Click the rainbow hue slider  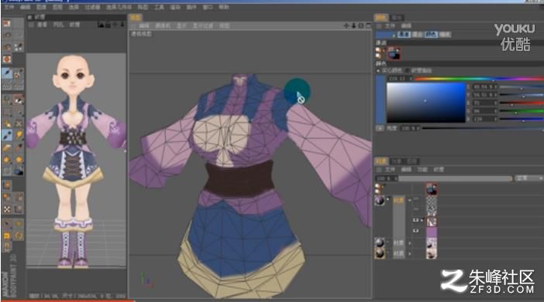coord(479,79)
